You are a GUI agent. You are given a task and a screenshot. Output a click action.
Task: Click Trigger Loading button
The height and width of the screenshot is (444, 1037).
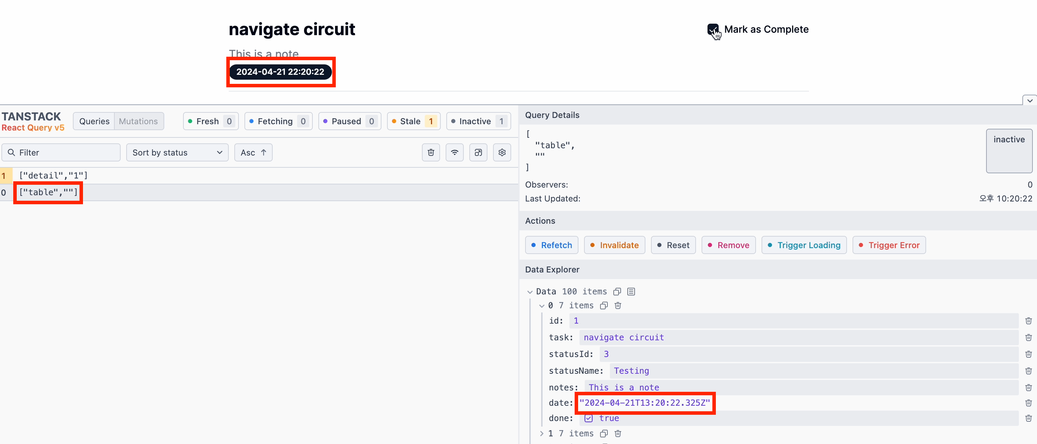(x=804, y=245)
